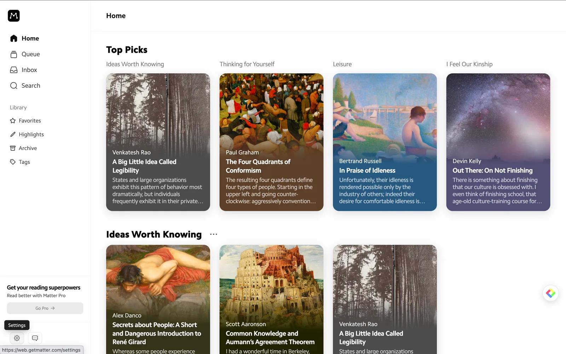Click the Go Pro button
Screen dimensions: 566x354
tap(45, 308)
